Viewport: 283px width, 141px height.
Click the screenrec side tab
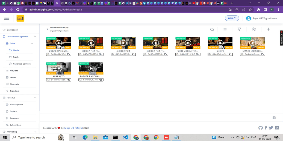pos(281,38)
